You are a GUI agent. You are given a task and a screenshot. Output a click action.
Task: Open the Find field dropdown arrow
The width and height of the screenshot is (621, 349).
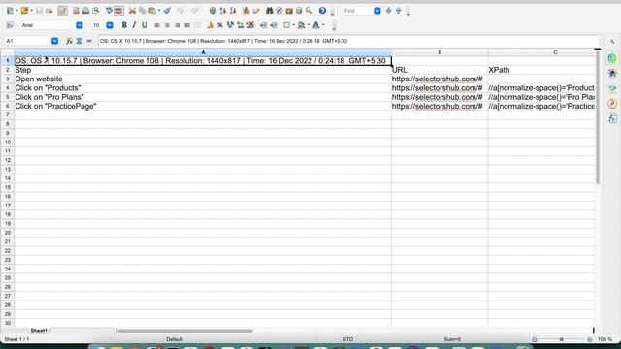pyautogui.click(x=377, y=11)
